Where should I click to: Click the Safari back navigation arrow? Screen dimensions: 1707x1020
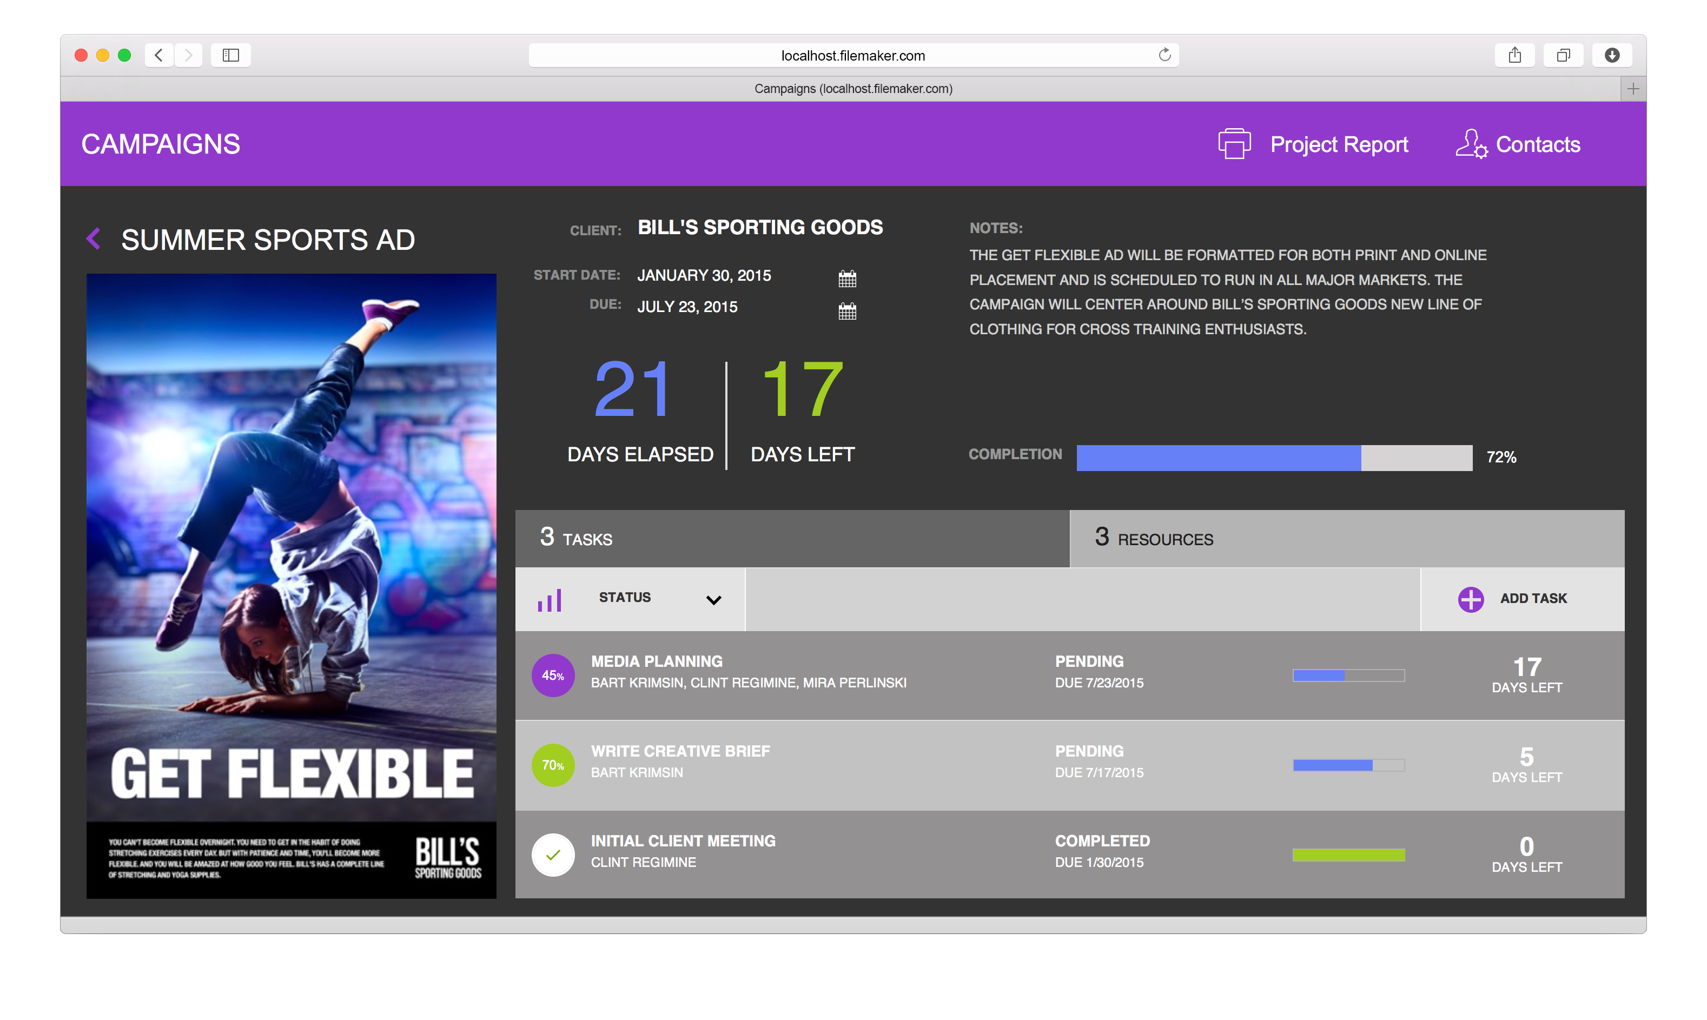158,55
